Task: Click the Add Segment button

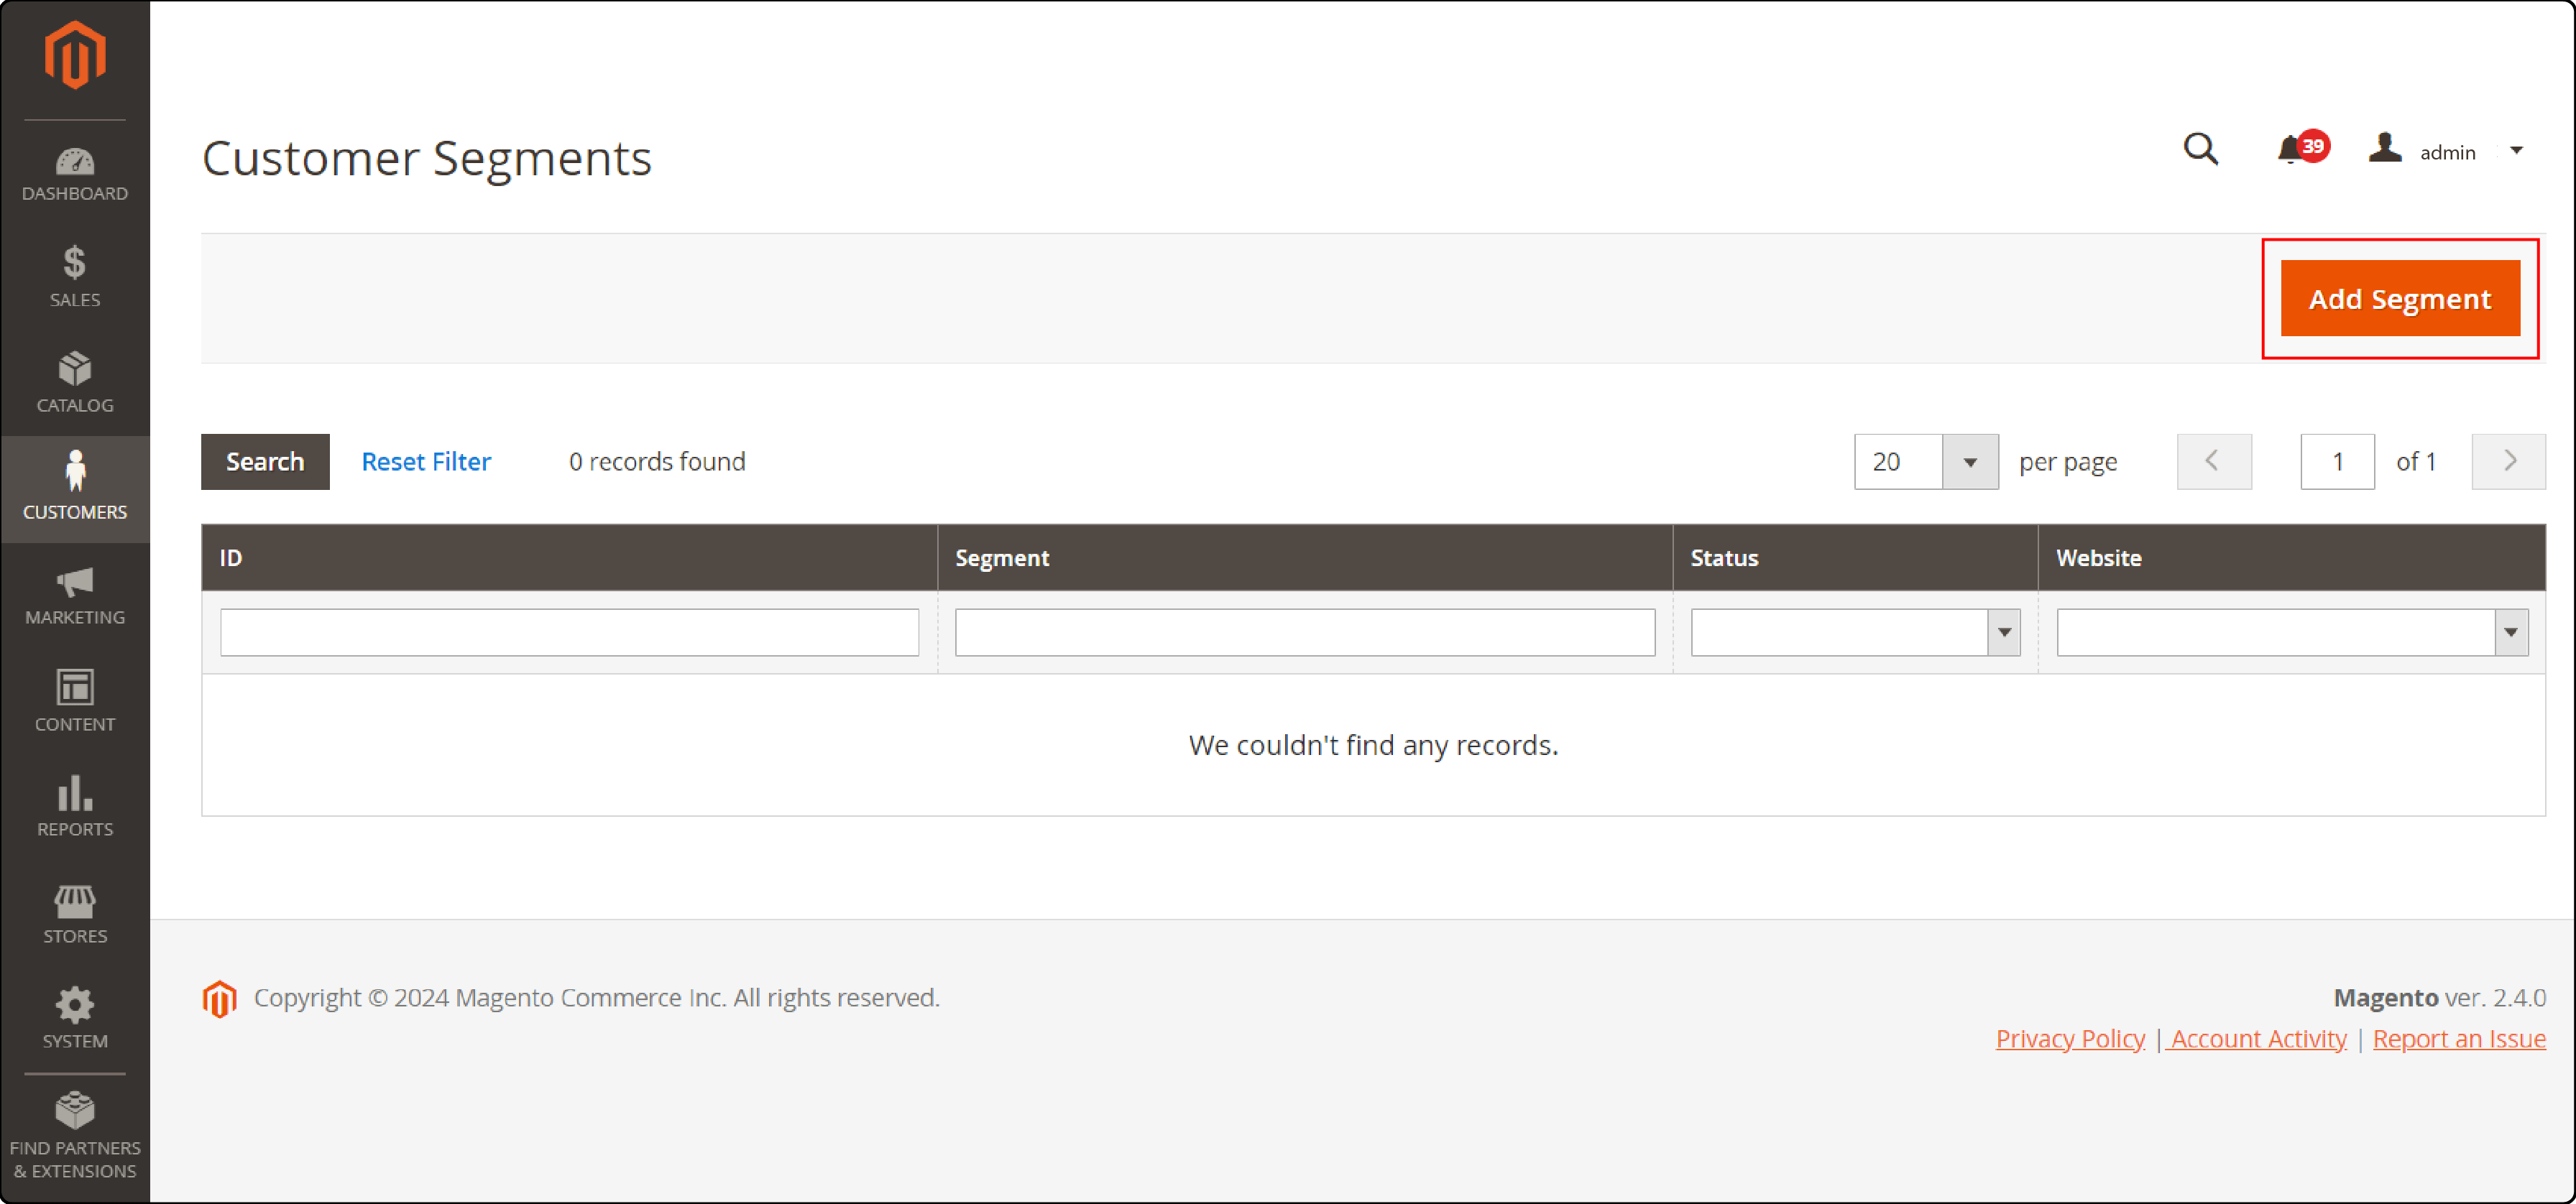Action: coord(2400,299)
